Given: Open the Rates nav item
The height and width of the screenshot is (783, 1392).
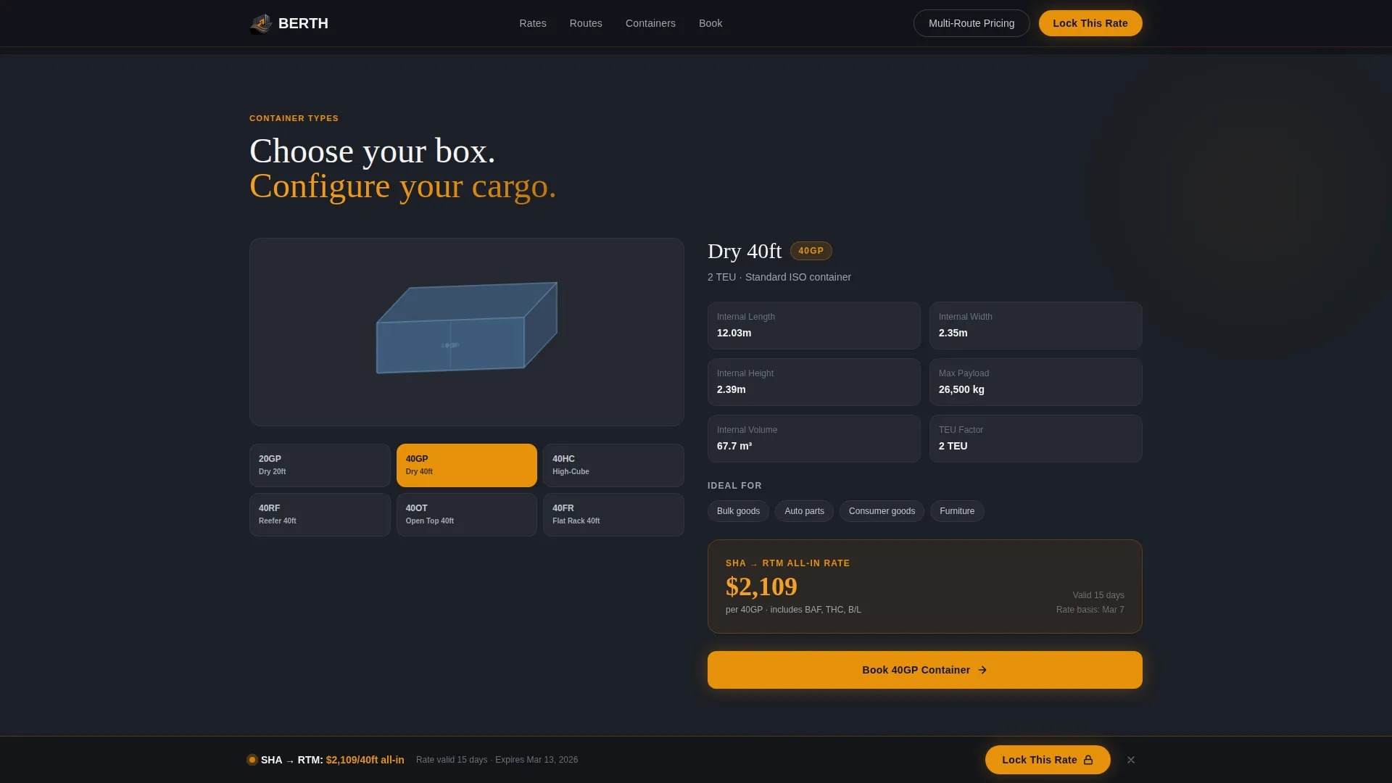Looking at the screenshot, I should tap(533, 23).
